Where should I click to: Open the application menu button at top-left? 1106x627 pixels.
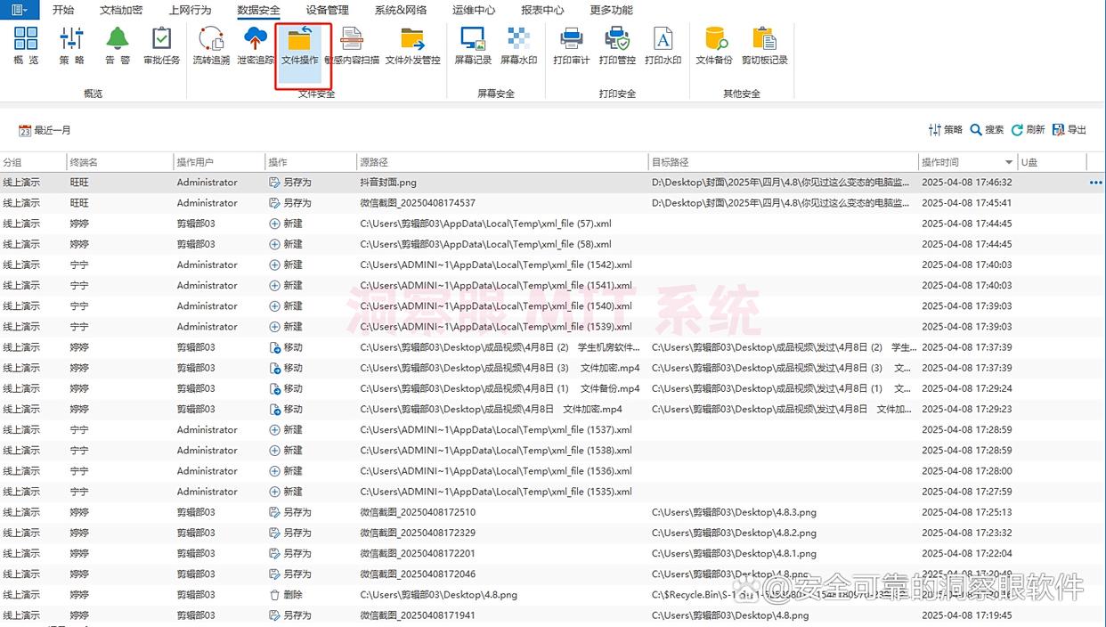[x=19, y=10]
